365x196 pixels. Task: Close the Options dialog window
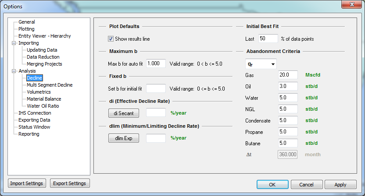pos(352,5)
